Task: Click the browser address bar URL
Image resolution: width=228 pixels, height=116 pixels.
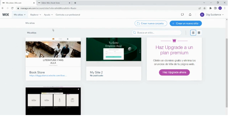Action: click(48, 8)
